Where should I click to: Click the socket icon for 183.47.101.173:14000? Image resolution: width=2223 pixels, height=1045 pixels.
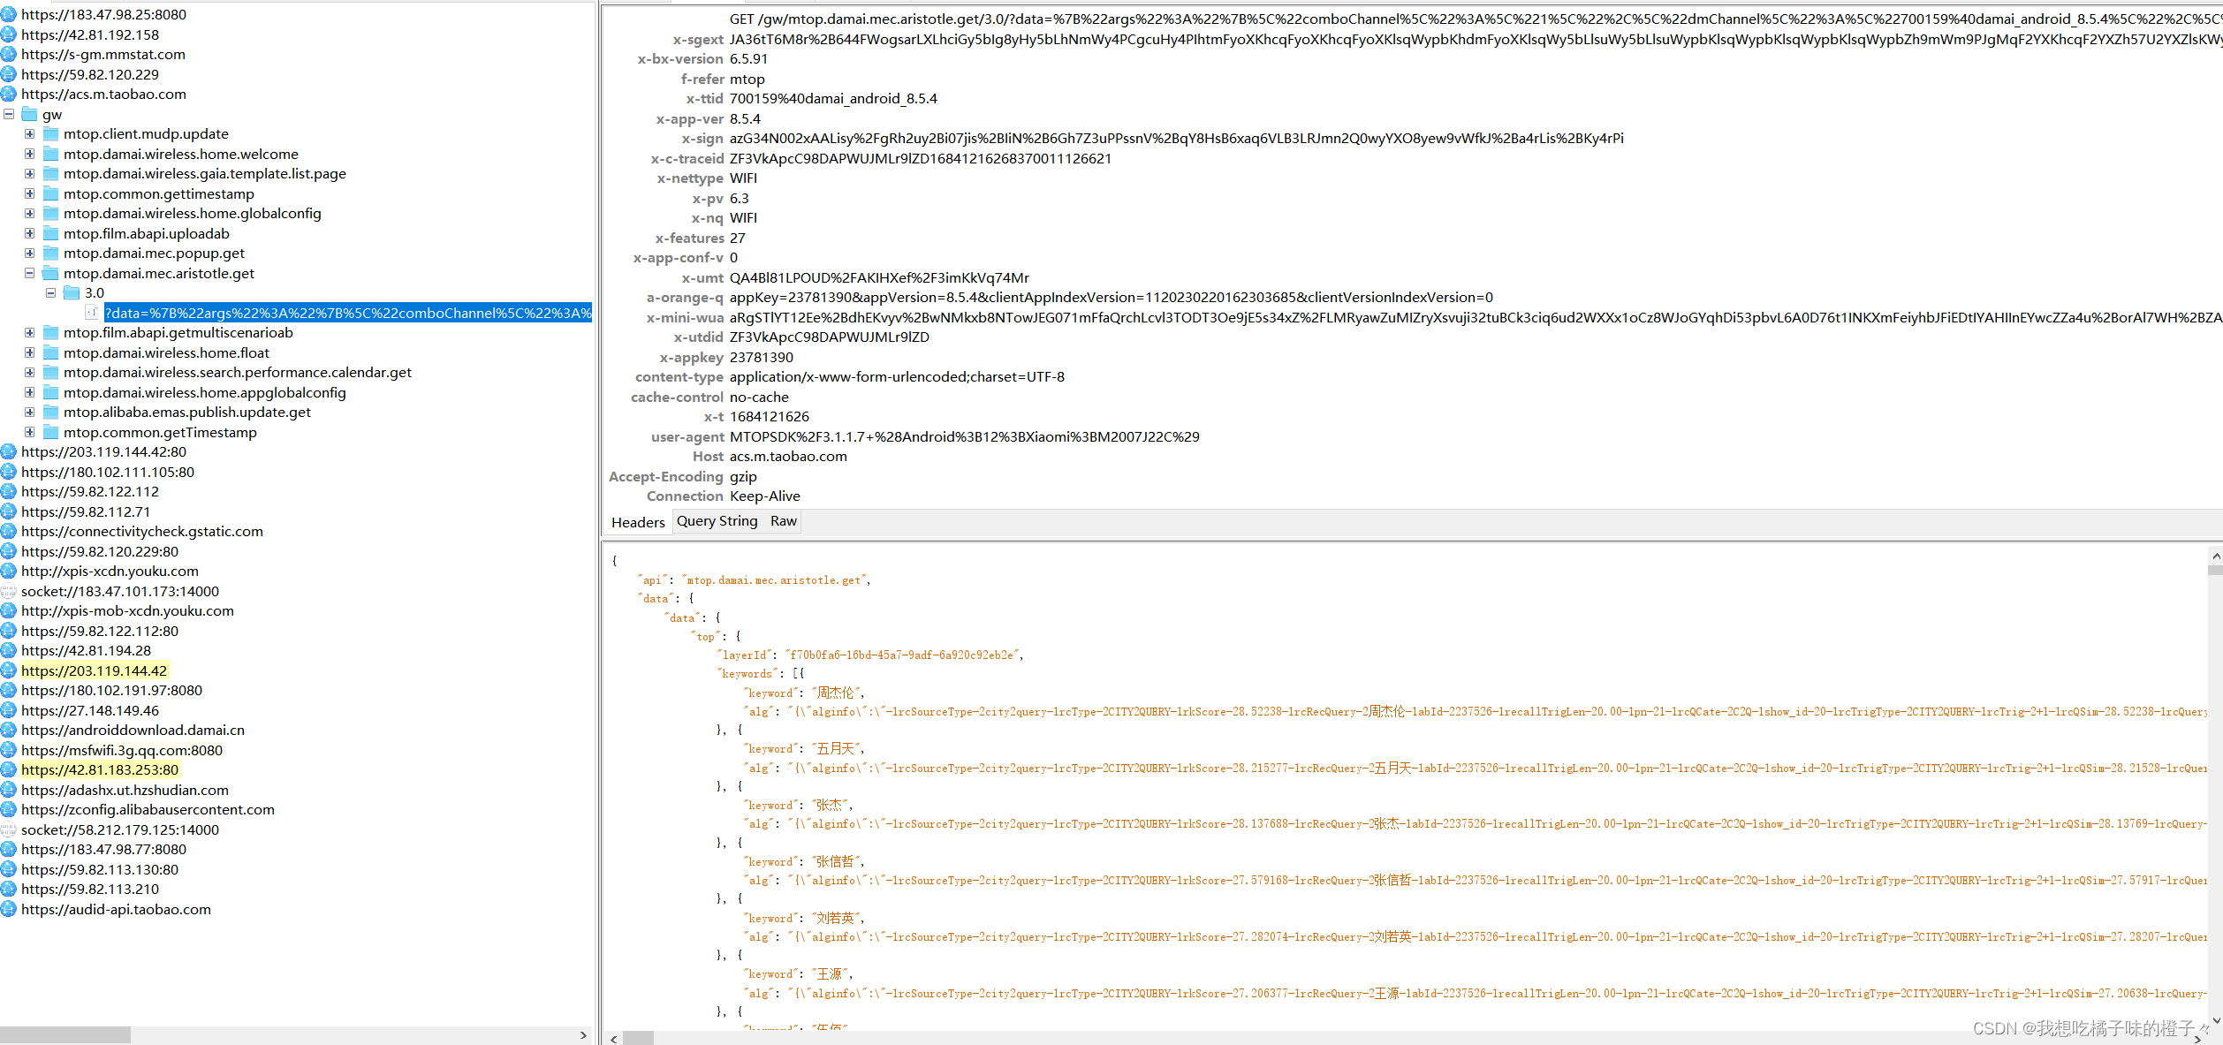click(9, 591)
